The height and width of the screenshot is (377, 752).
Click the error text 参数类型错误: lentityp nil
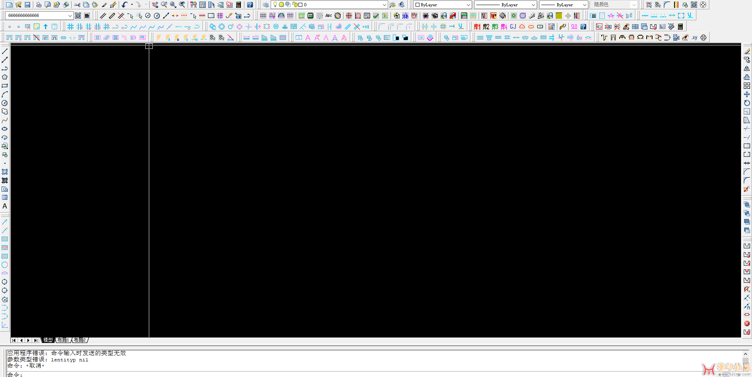tap(47, 360)
